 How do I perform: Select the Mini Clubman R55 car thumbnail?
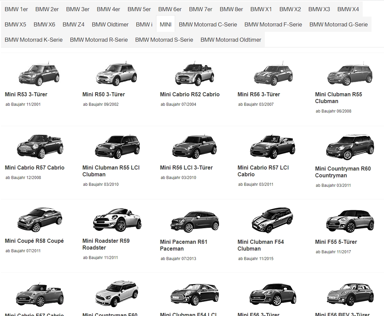(349, 74)
